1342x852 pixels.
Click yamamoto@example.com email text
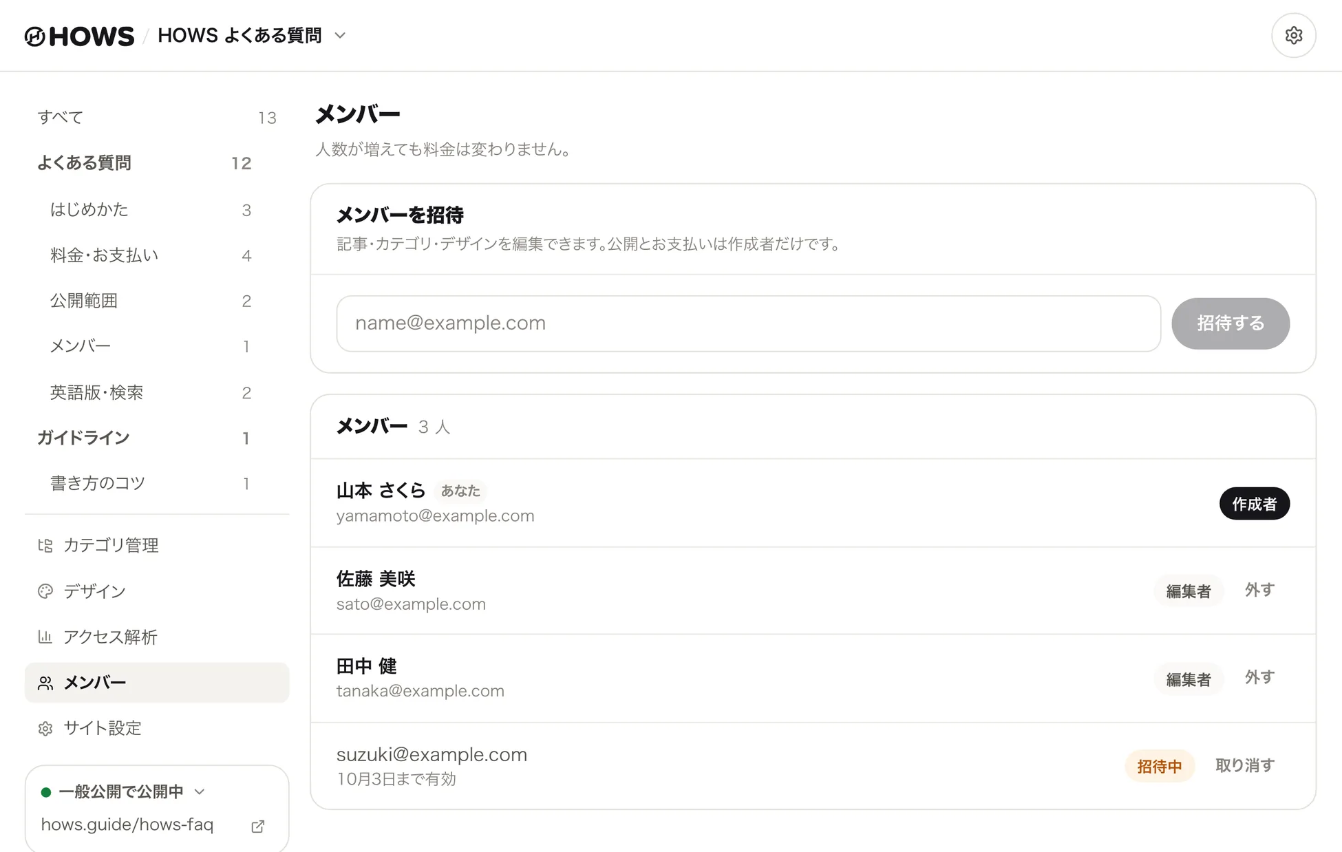[435, 515]
